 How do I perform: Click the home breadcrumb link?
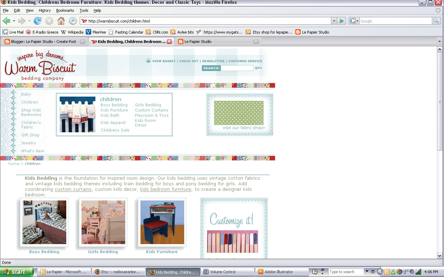coord(14,163)
